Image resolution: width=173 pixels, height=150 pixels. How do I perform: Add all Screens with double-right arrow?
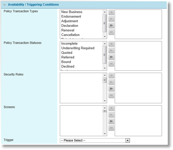[x=111, y=121]
